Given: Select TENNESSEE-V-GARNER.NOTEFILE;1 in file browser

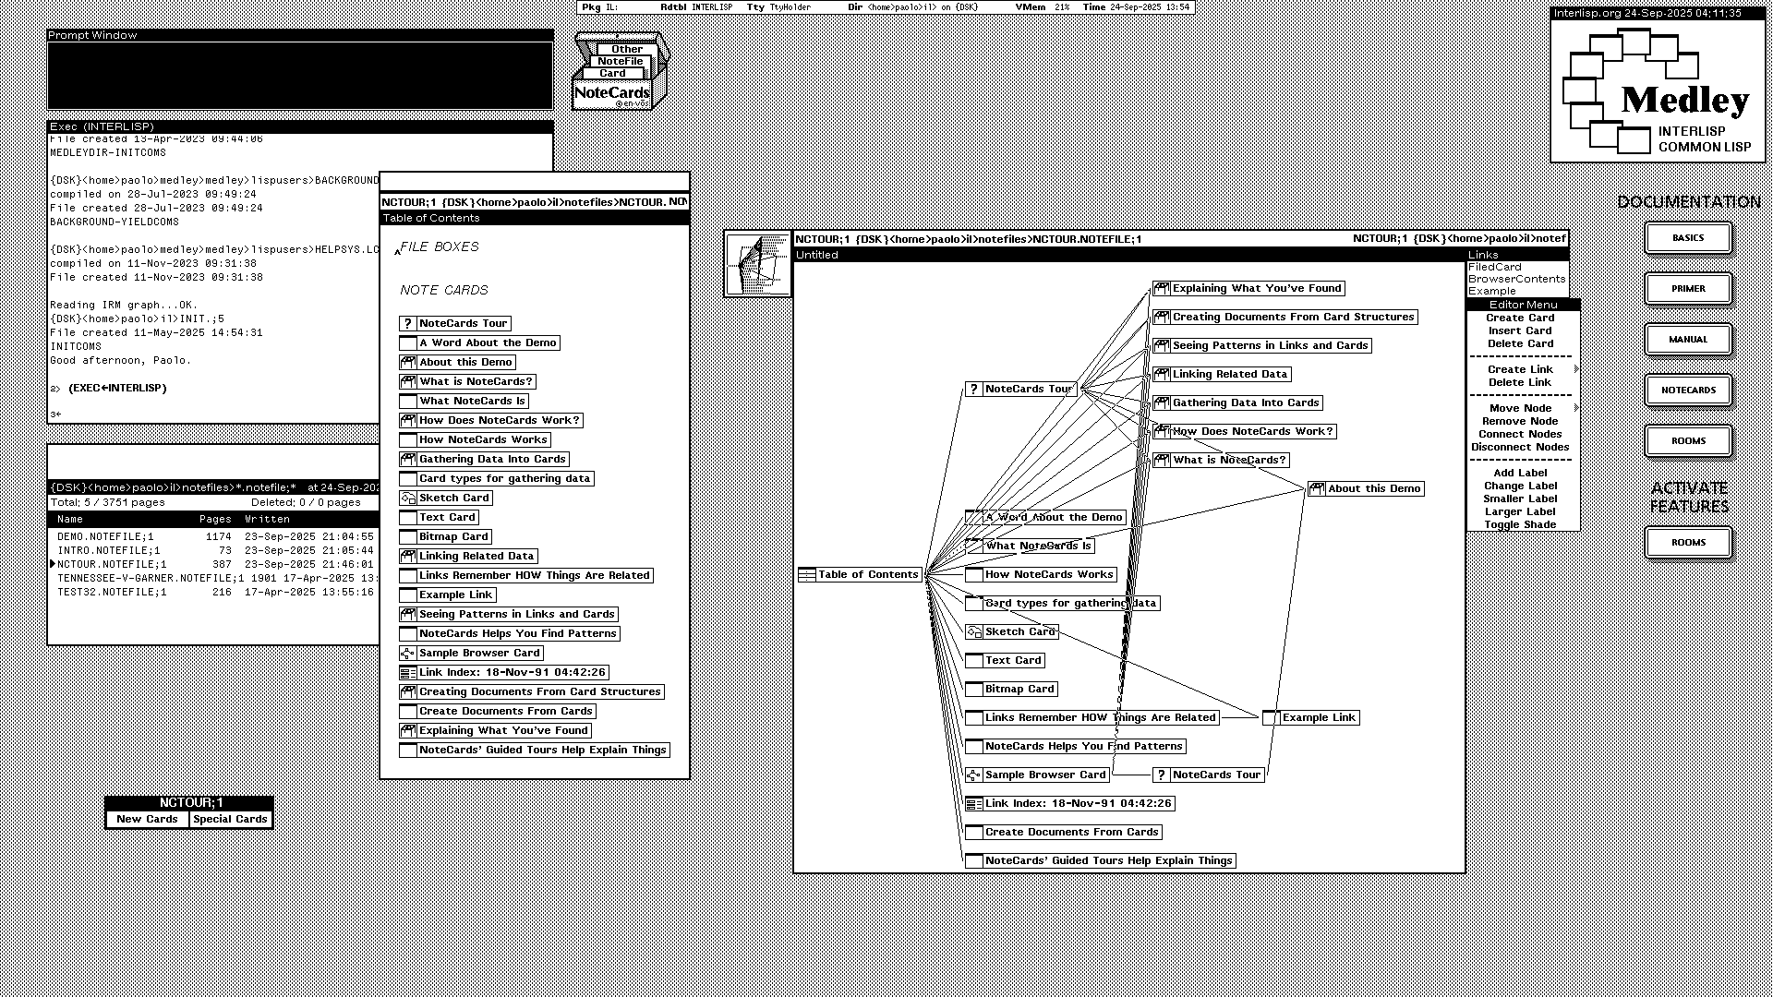Looking at the screenshot, I should coord(214,578).
